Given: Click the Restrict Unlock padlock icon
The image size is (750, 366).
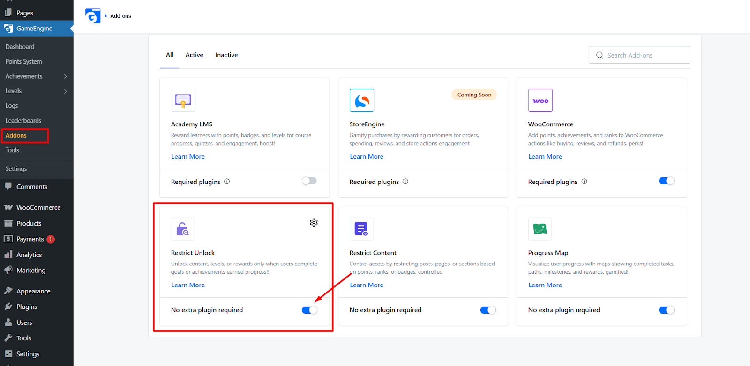Looking at the screenshot, I should (x=183, y=229).
